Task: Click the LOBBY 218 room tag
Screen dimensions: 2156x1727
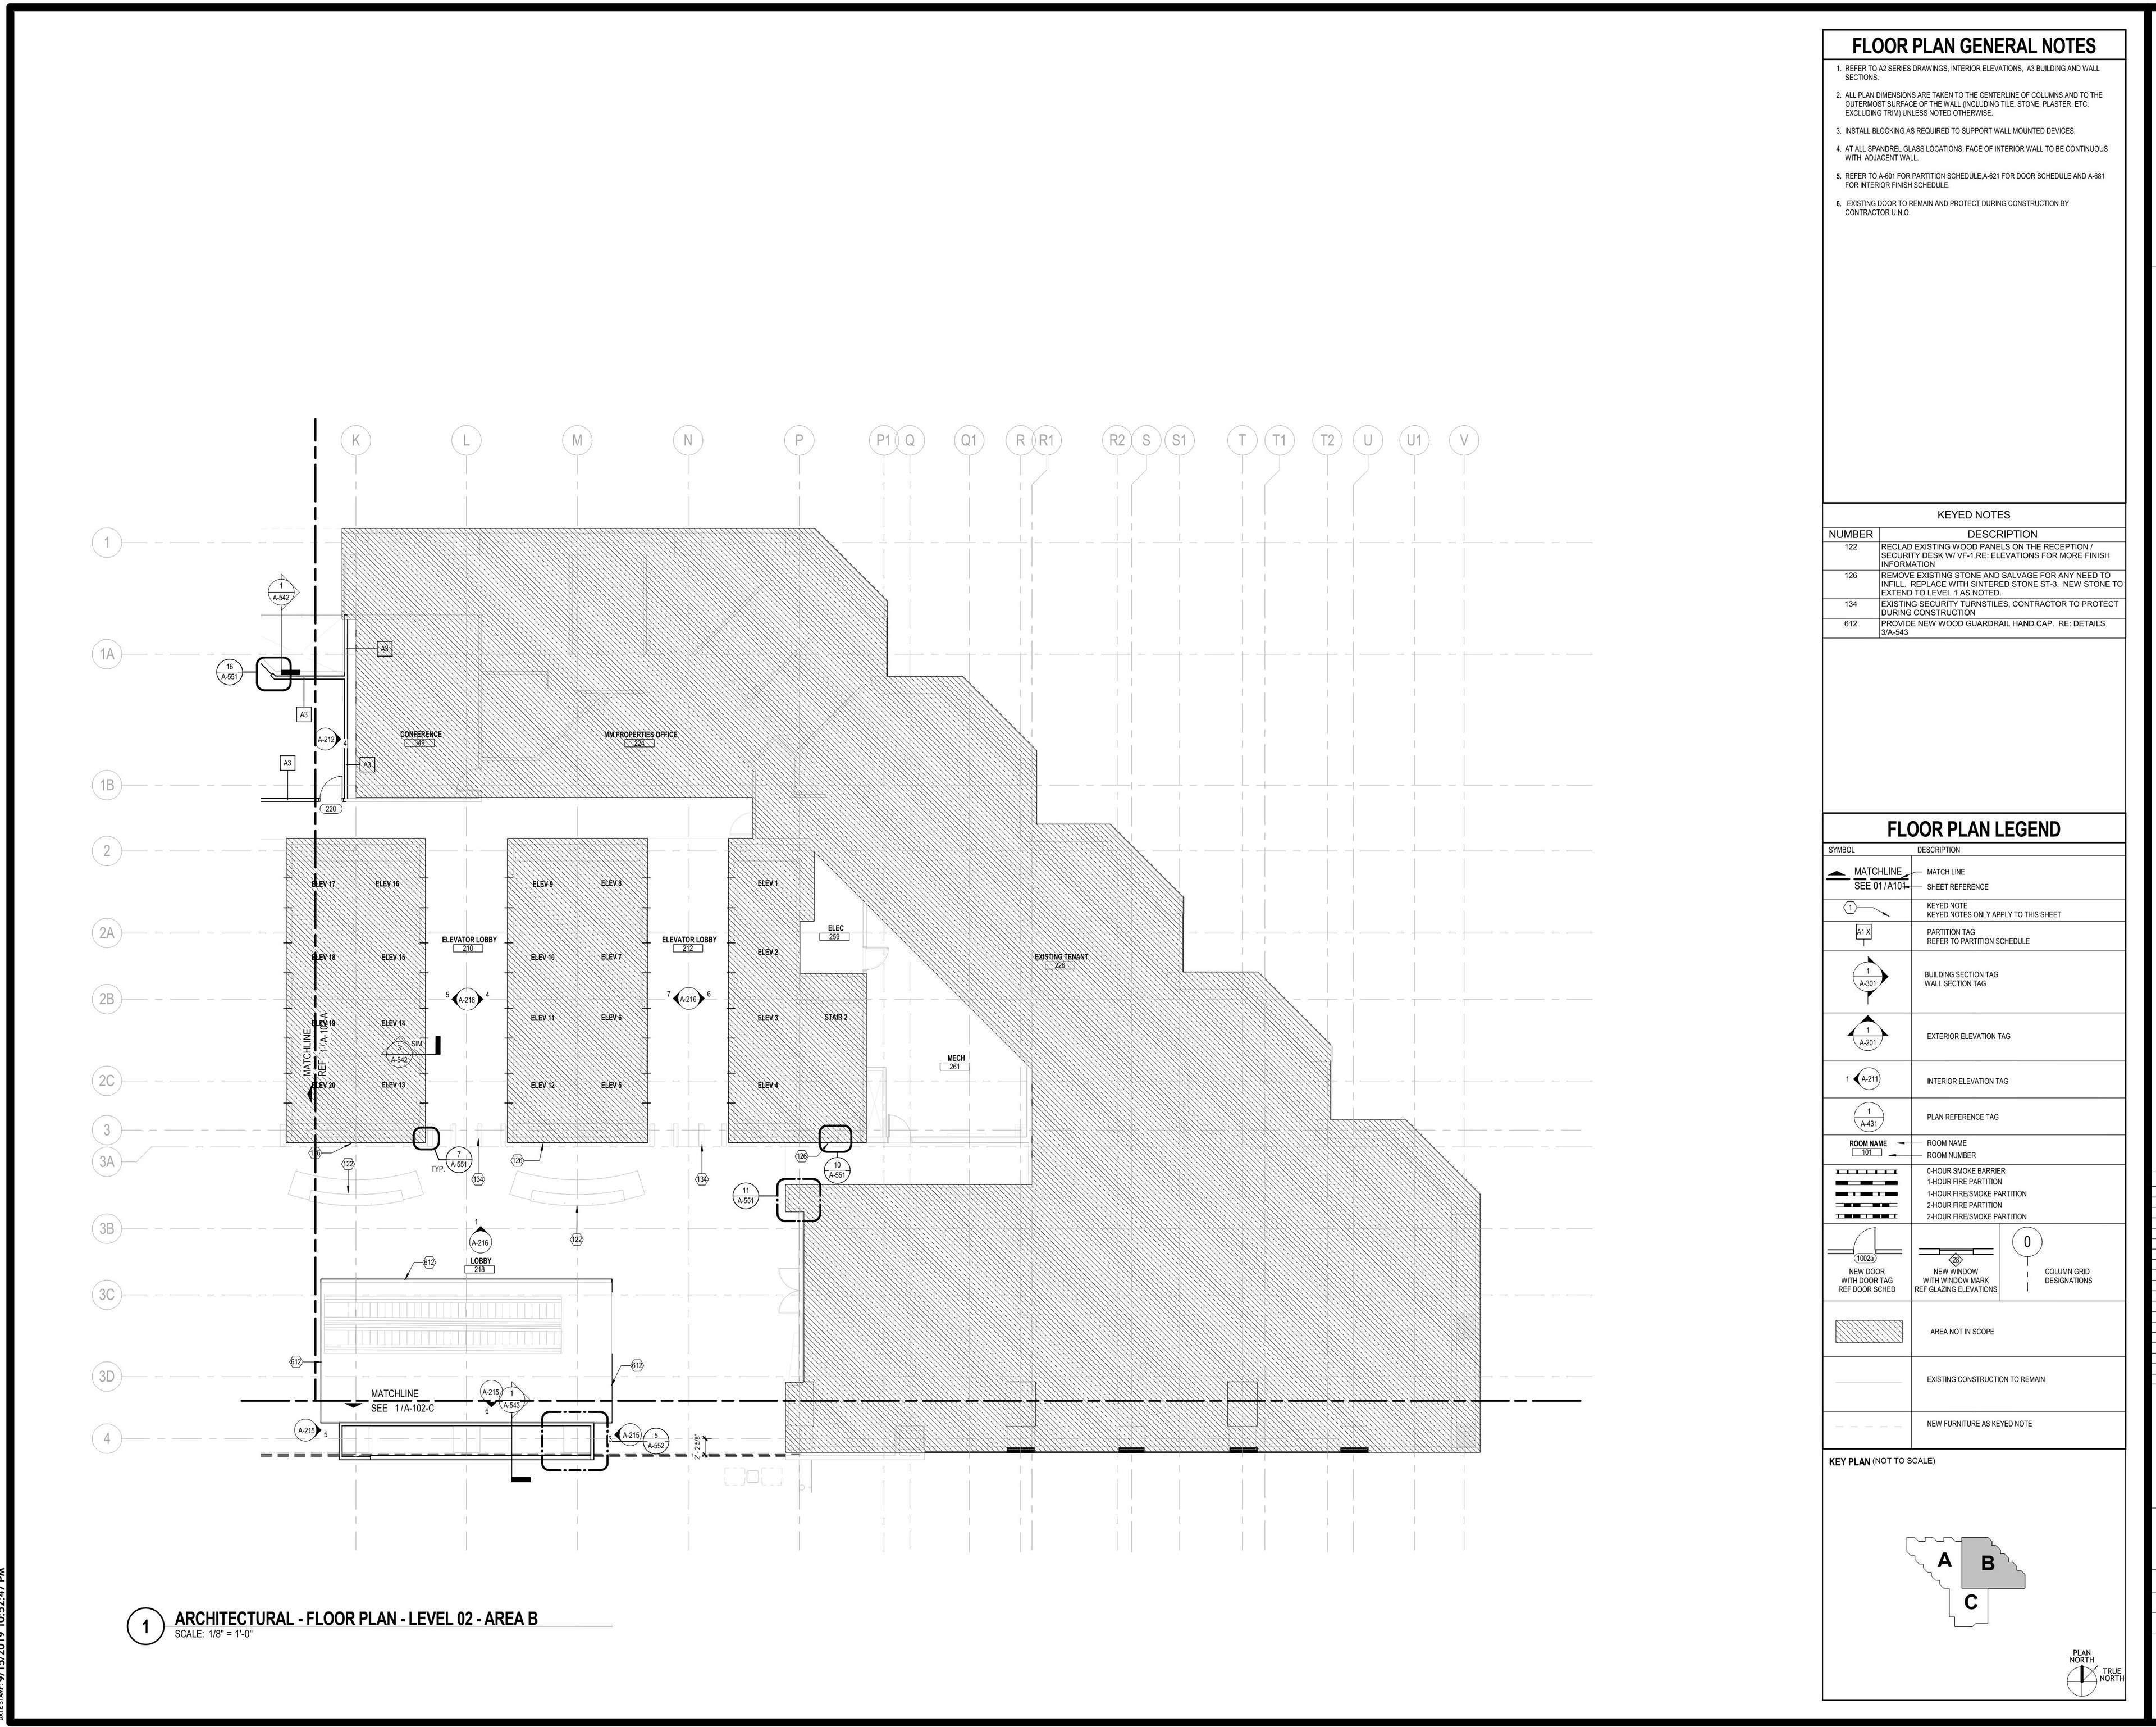Action: click(x=480, y=1265)
